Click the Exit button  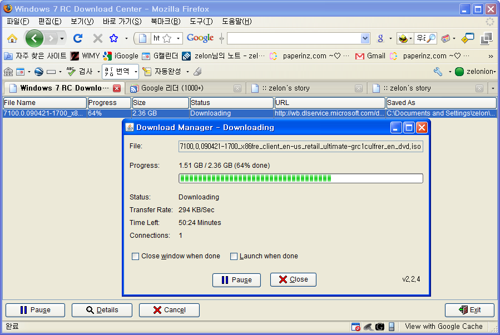tap(470, 310)
